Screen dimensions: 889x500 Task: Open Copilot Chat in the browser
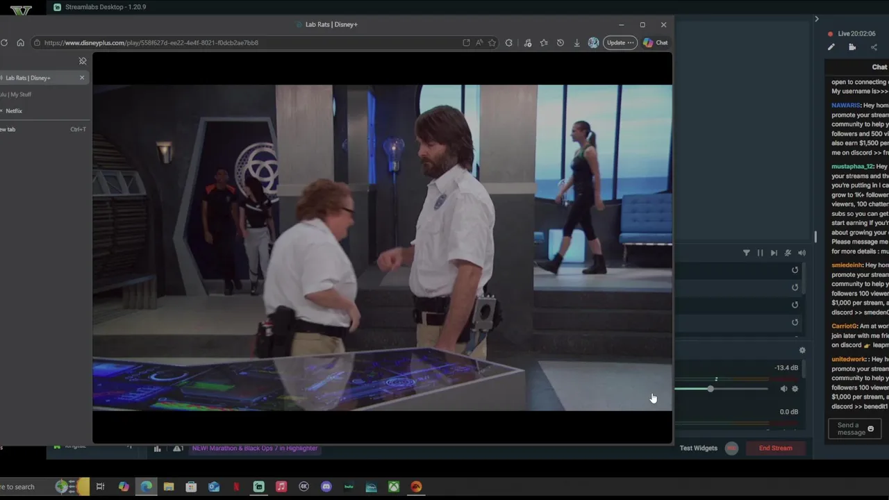pyautogui.click(x=655, y=42)
